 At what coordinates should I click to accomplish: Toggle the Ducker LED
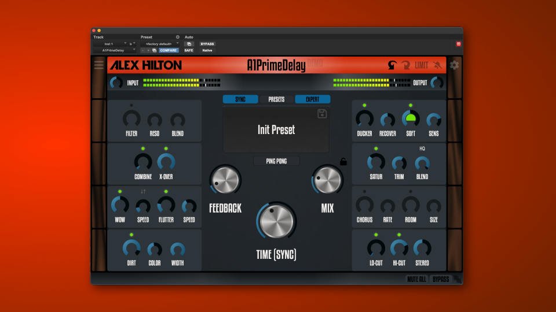pyautogui.click(x=364, y=105)
